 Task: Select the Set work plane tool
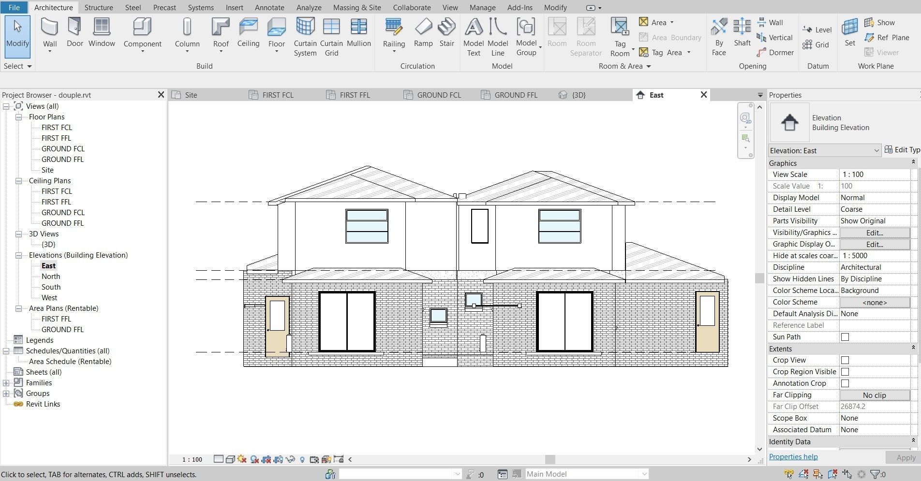click(850, 33)
